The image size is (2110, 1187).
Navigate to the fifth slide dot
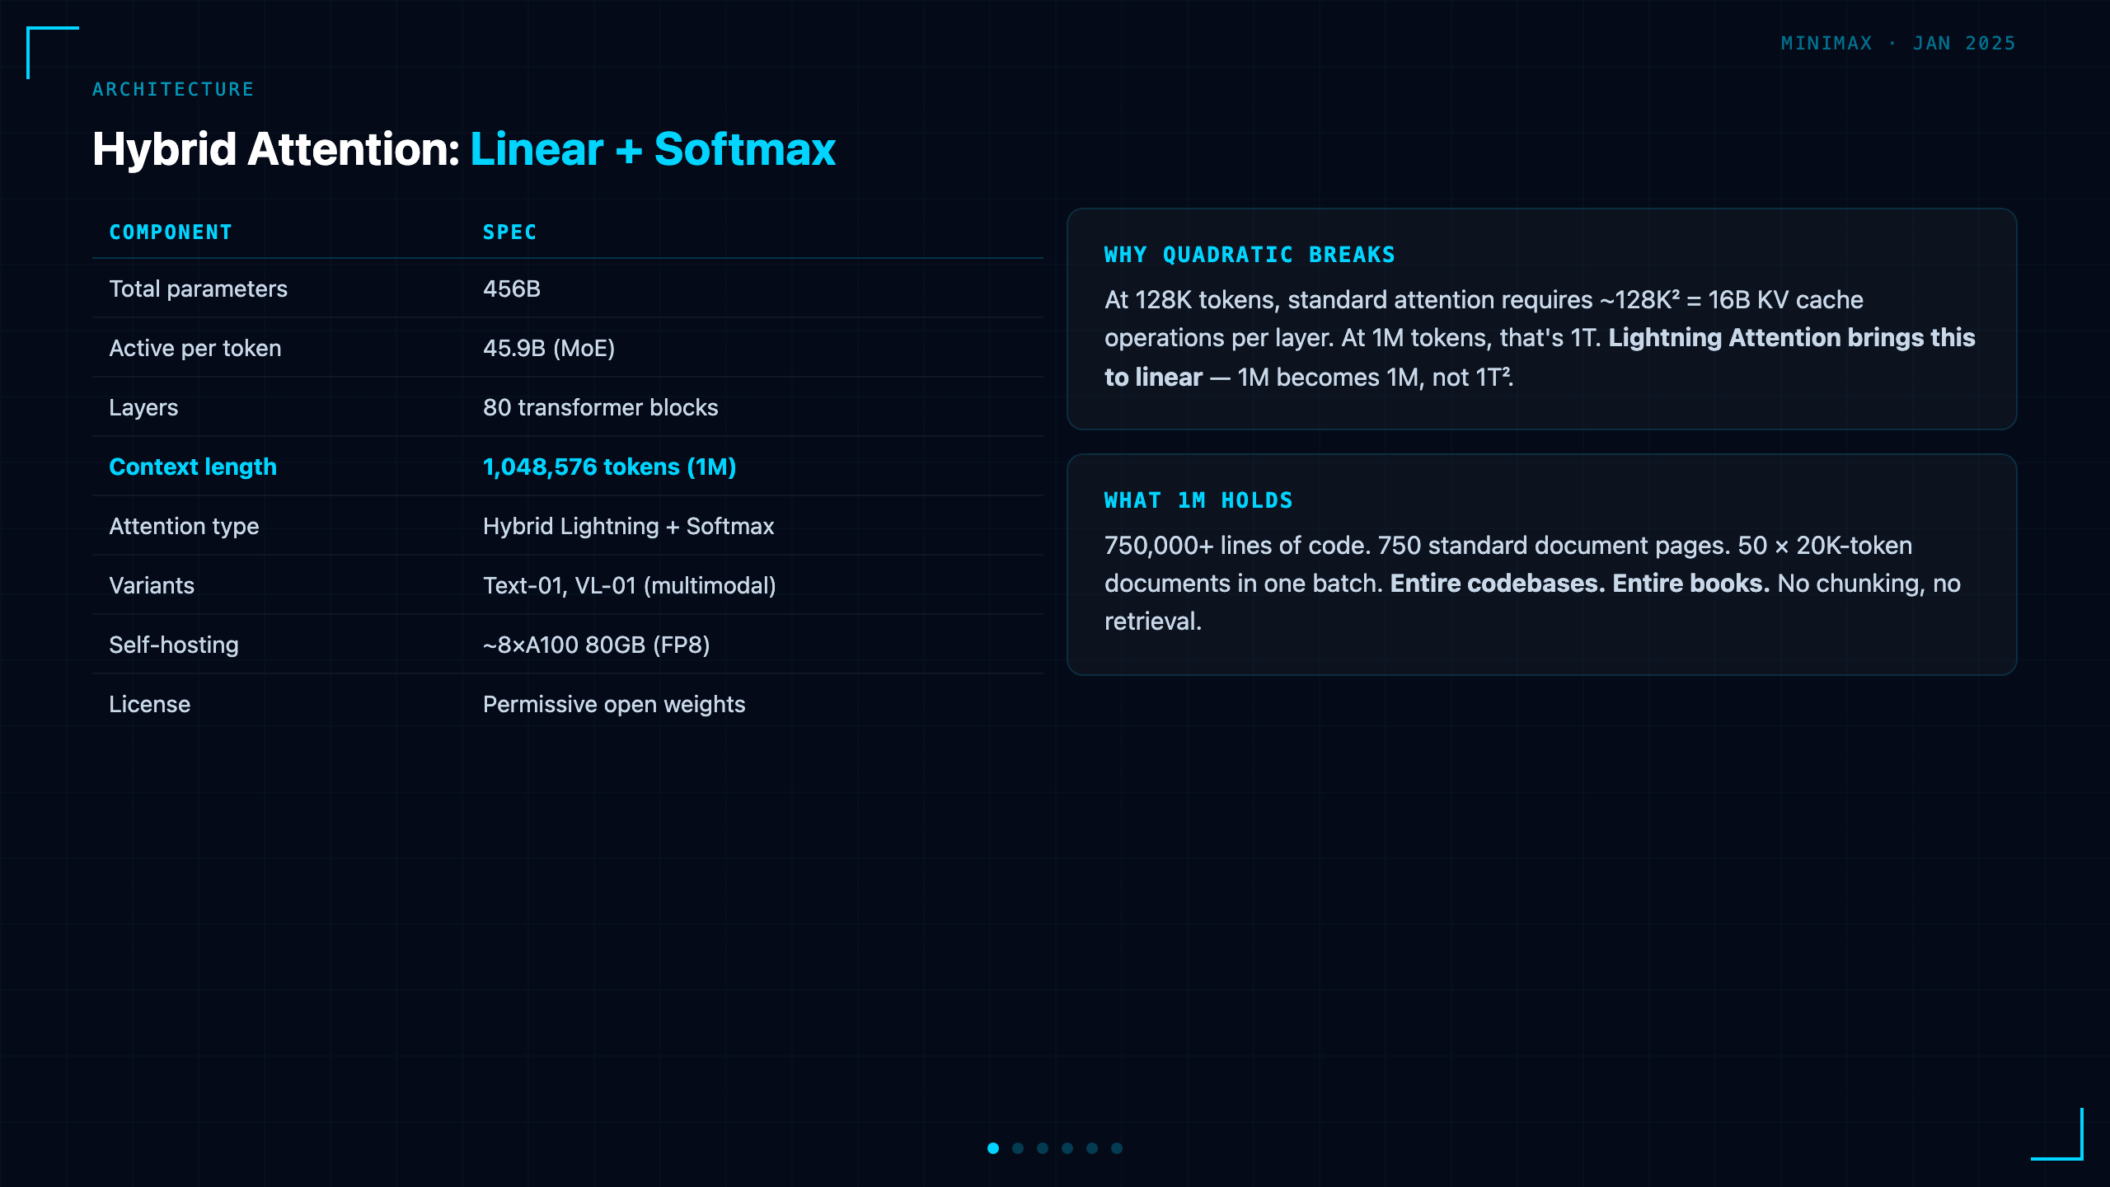pos(1092,1148)
